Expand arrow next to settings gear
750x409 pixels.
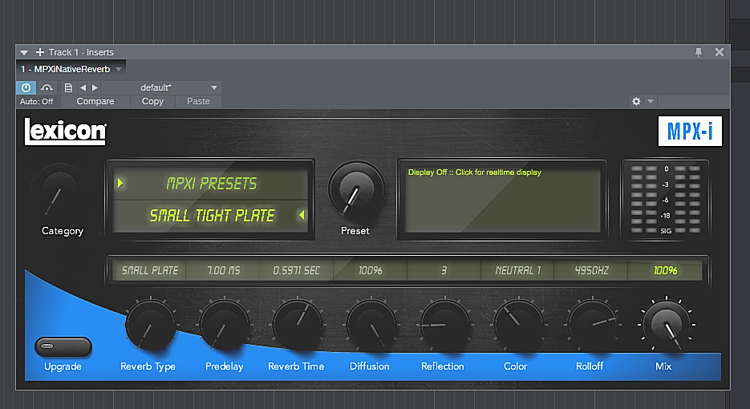pyautogui.click(x=651, y=101)
